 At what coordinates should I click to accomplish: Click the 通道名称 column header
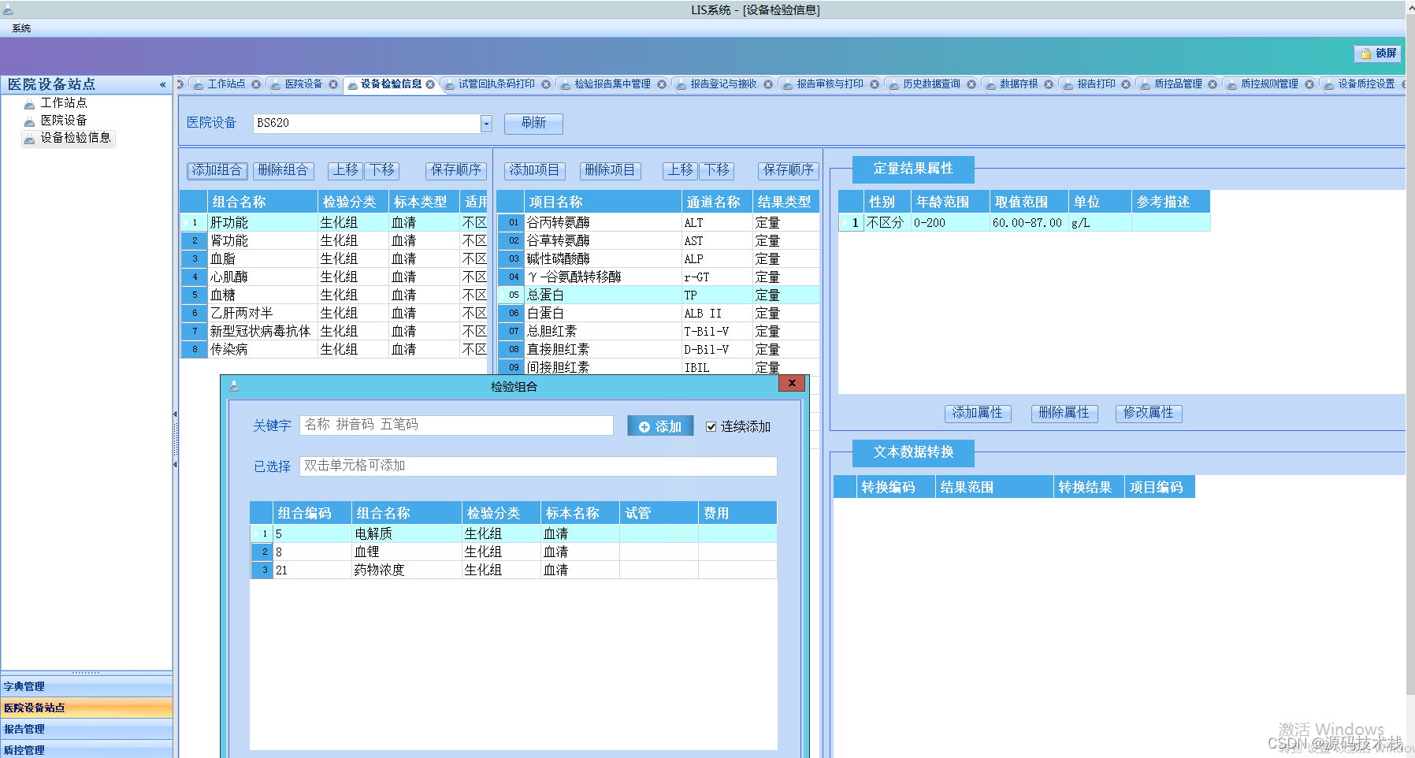[717, 203]
